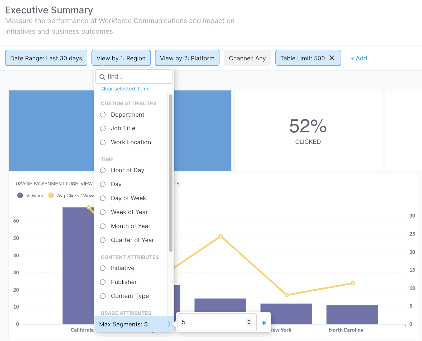The image size is (422, 341).
Task: Click the search magnifier icon in find box
Action: pos(102,77)
